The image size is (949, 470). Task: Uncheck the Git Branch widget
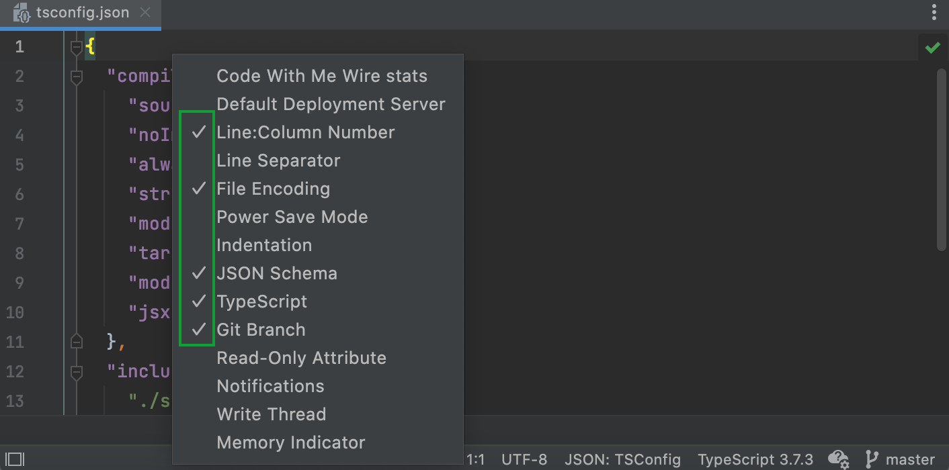pos(261,330)
